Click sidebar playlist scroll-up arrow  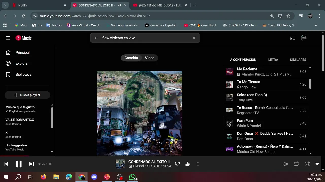point(52,105)
